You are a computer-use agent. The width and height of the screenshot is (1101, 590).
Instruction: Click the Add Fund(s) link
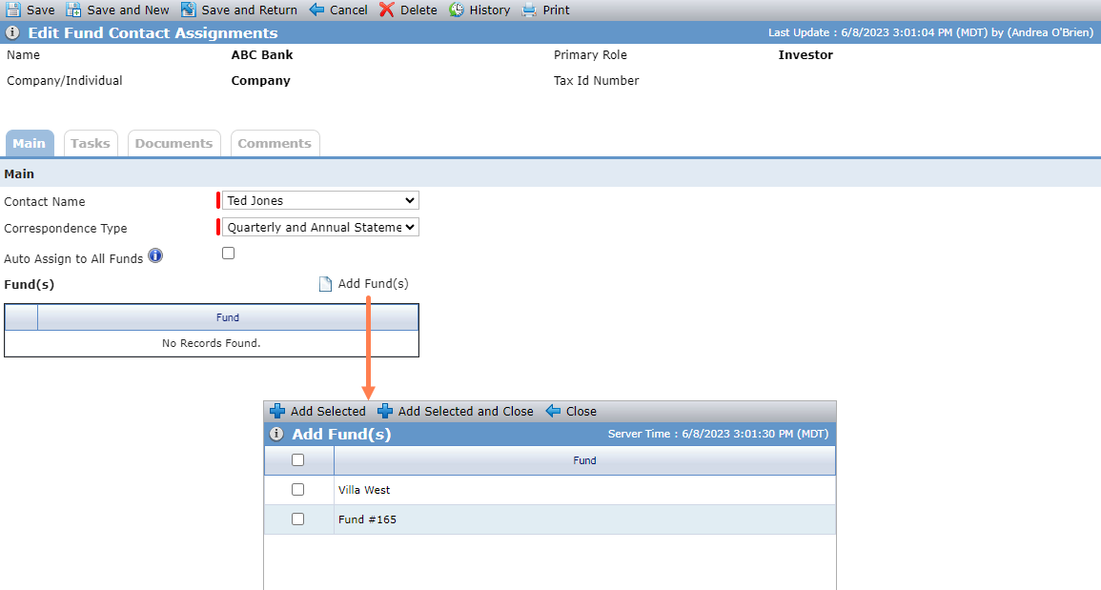(373, 284)
